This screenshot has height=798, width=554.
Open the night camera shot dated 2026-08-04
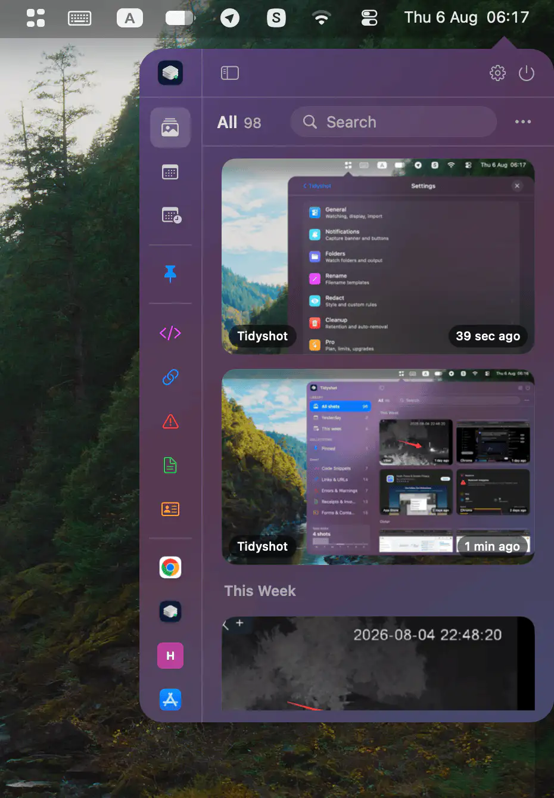pos(378,663)
